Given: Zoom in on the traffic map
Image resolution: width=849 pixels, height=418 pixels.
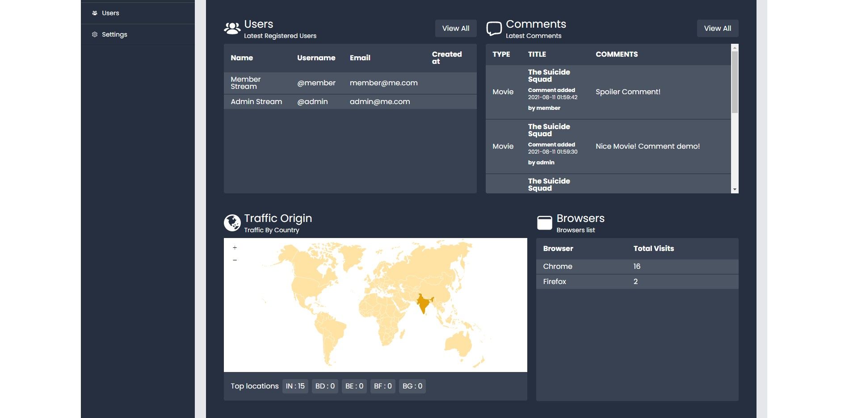Looking at the screenshot, I should point(235,247).
